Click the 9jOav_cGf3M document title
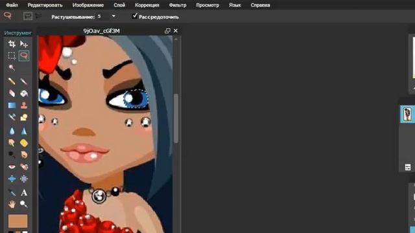This screenshot has width=415, height=233. point(102,31)
